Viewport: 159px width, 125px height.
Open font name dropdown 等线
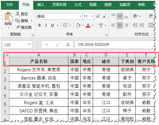(x=80, y=16)
